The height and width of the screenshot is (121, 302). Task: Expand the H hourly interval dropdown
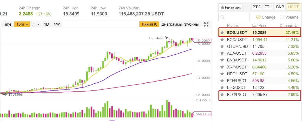tap(36, 24)
